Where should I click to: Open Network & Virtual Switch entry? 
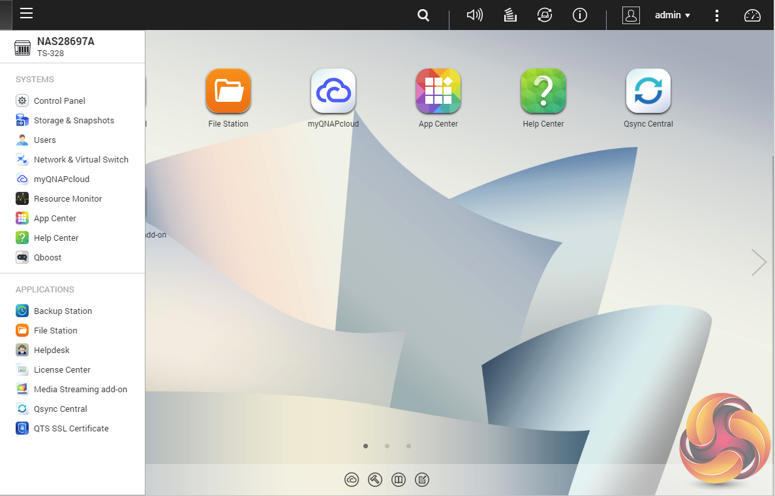pyautogui.click(x=72, y=160)
